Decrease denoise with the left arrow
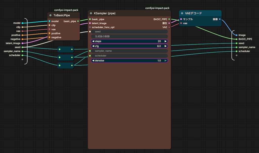Image resolution: width=259 pixels, height=153 pixels. pyautogui.click(x=93, y=61)
